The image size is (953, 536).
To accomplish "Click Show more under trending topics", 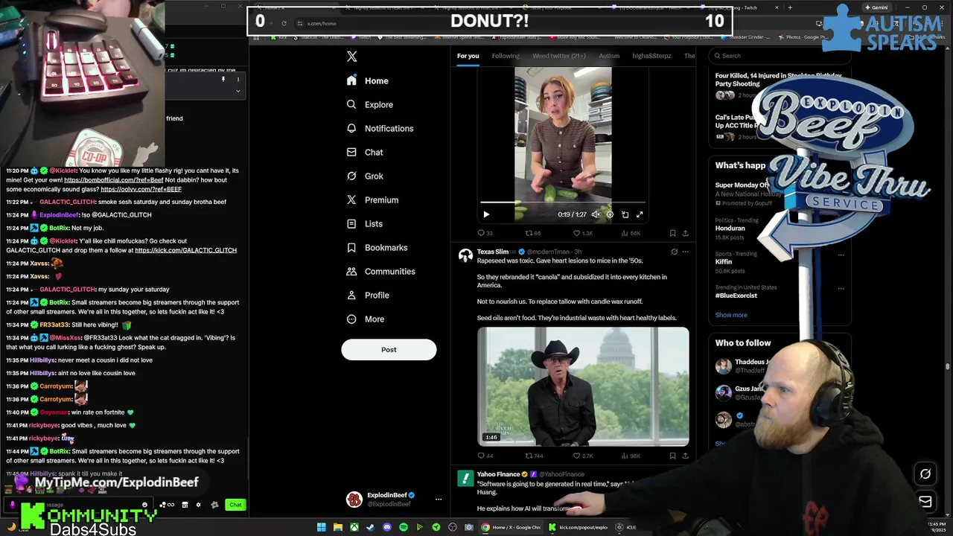I will pos(731,315).
